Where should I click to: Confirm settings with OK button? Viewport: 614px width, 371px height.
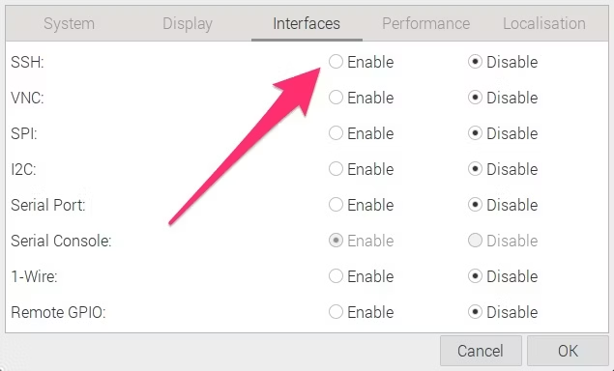pos(568,351)
